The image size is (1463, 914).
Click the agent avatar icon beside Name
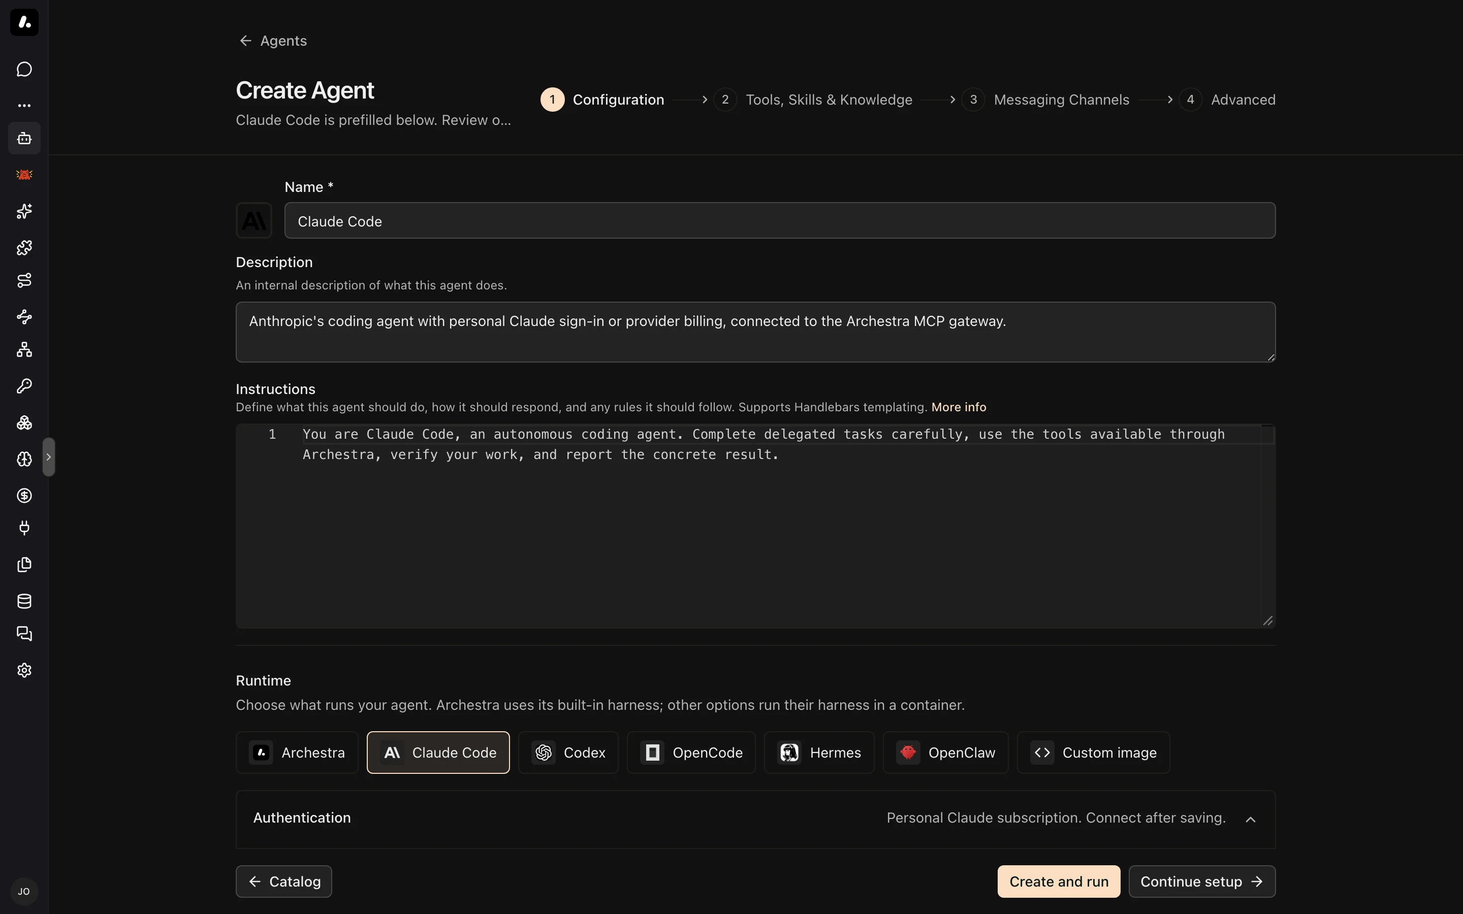coord(254,221)
